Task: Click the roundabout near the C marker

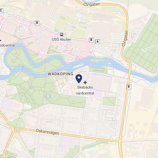Action: click(x=6, y=16)
